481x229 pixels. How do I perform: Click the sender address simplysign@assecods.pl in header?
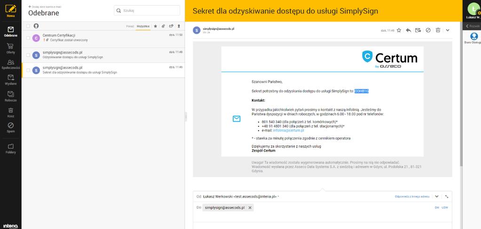click(219, 29)
